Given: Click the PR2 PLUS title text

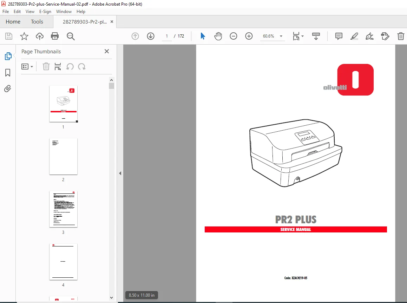Looking at the screenshot, I should click(296, 219).
